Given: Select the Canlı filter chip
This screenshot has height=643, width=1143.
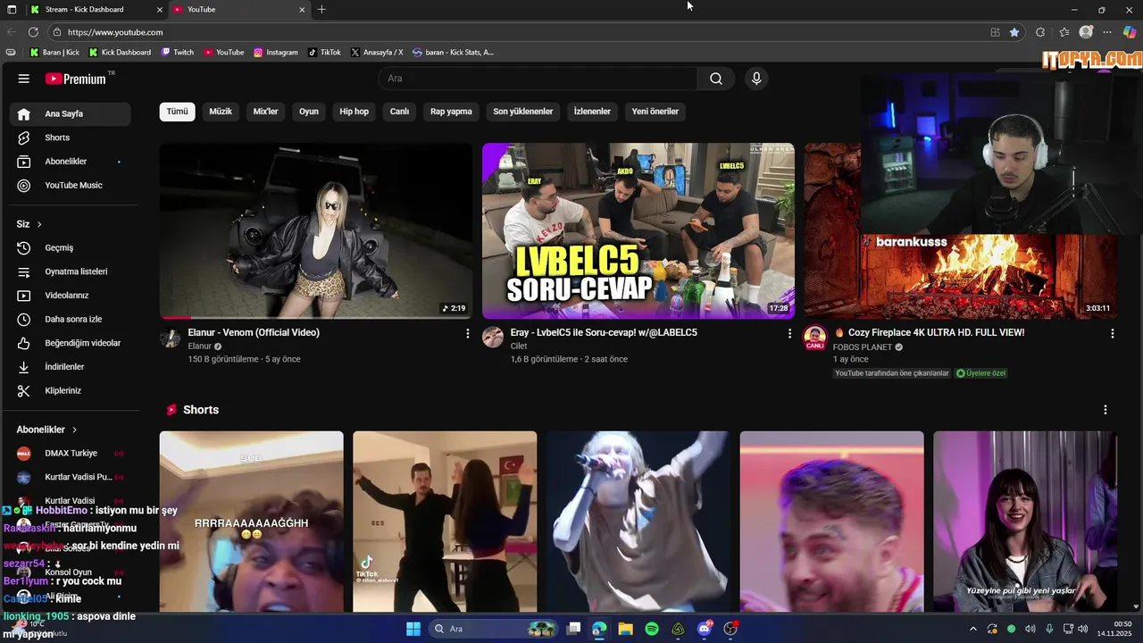Looking at the screenshot, I should pyautogui.click(x=399, y=112).
